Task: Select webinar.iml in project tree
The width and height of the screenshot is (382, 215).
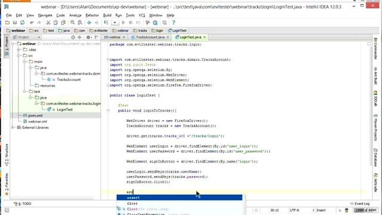Action: point(37,121)
